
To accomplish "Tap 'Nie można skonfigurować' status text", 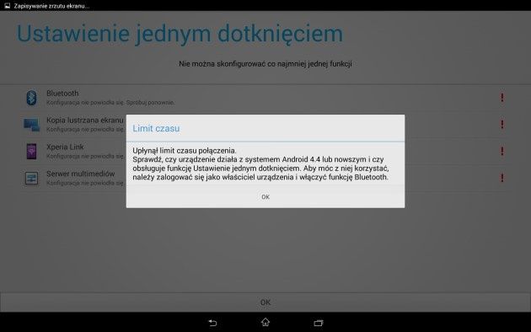I will point(265,64).
